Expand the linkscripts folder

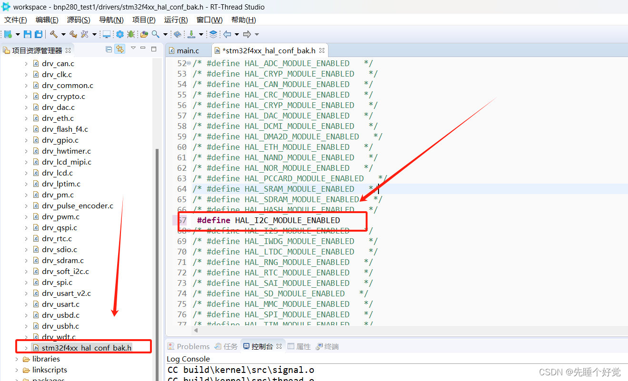click(x=17, y=370)
